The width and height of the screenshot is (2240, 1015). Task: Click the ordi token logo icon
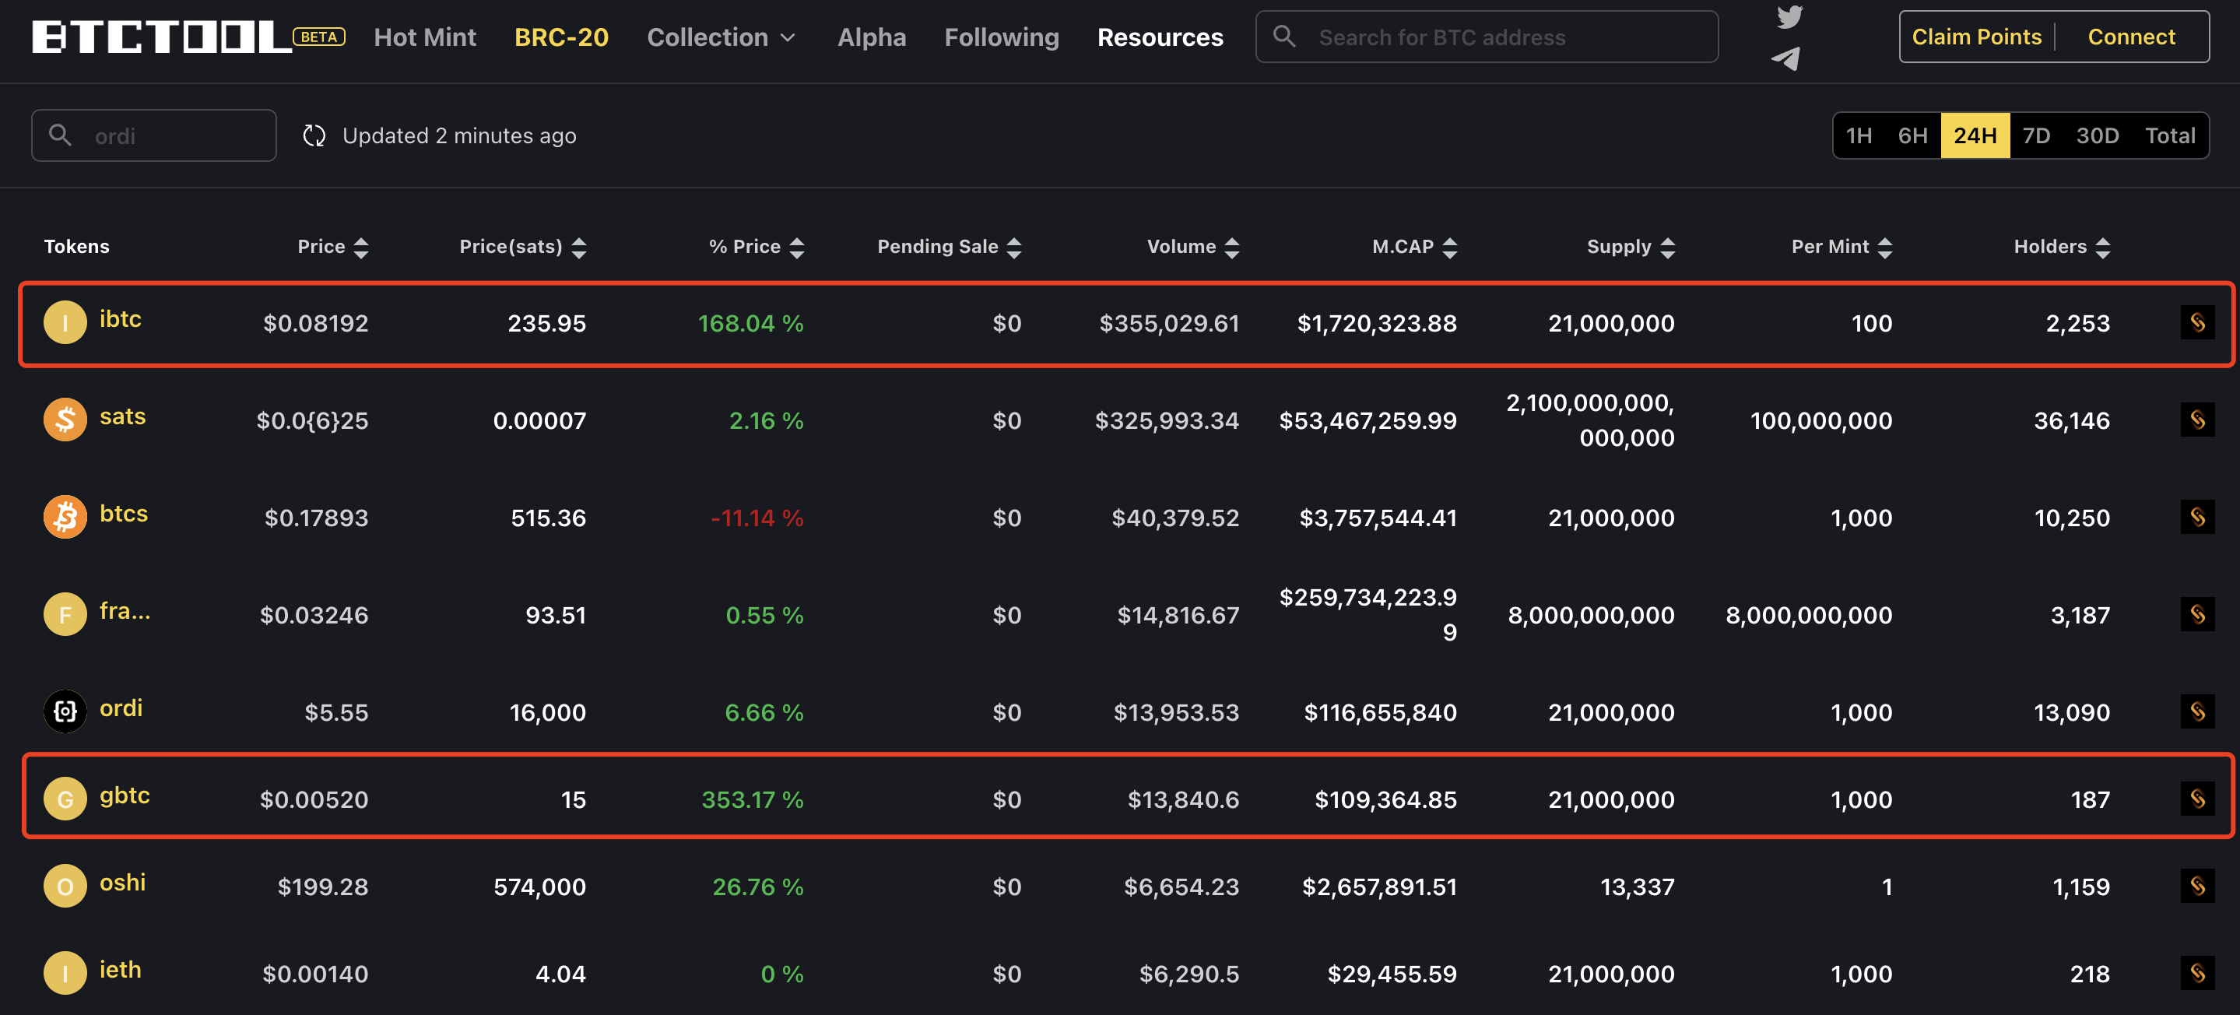point(65,711)
